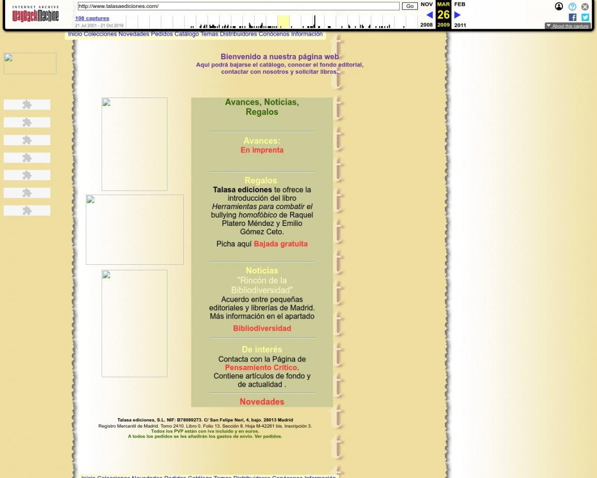Close the Wayback toolbar with X icon
This screenshot has height=478, width=597.
[x=585, y=6]
